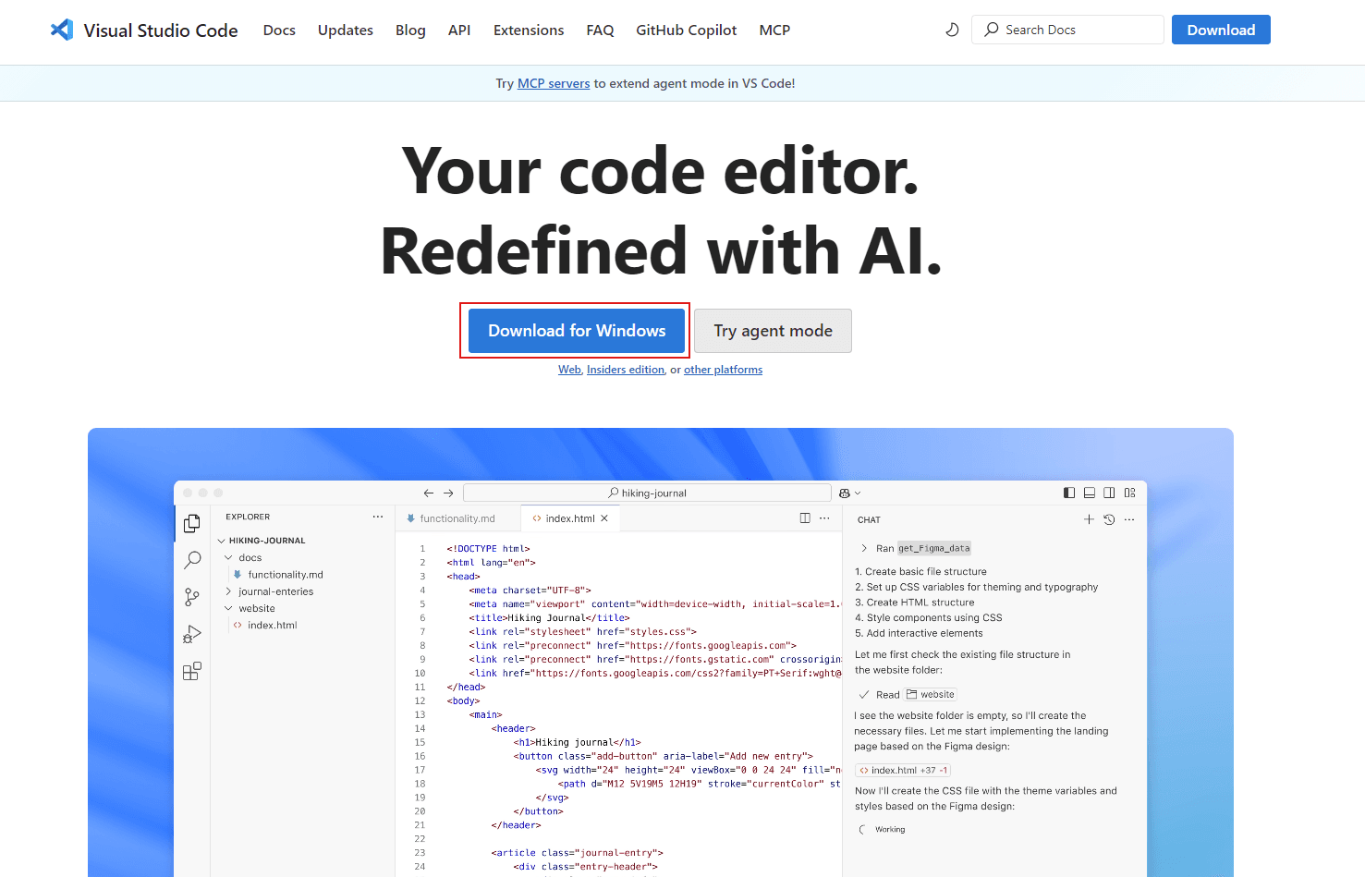Open chat history icon in Chat panel

coord(1109,519)
